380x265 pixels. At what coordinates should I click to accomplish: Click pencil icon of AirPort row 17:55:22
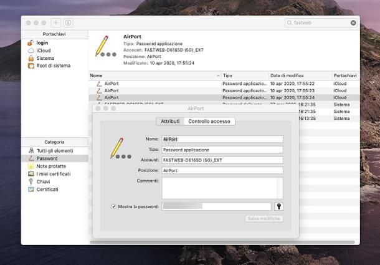99,84
